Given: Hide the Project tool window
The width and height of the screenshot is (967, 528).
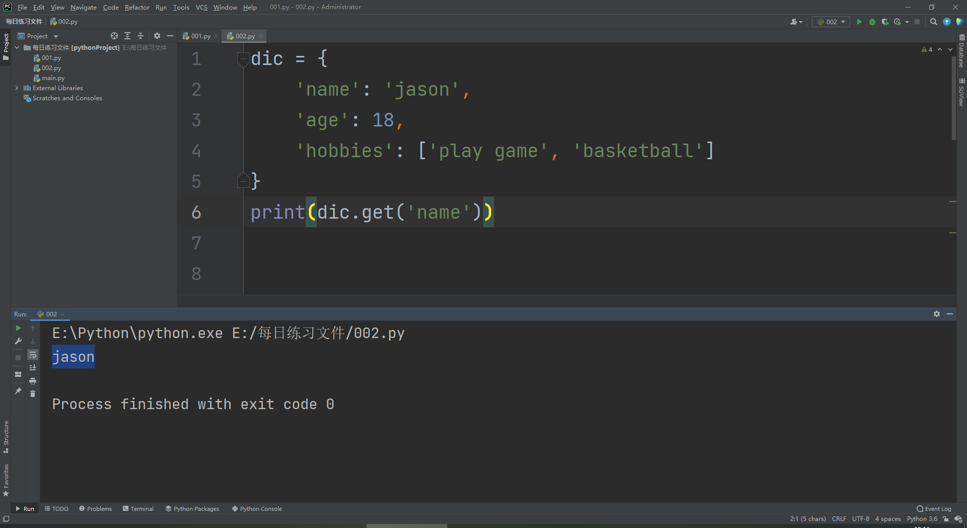Looking at the screenshot, I should pos(170,36).
